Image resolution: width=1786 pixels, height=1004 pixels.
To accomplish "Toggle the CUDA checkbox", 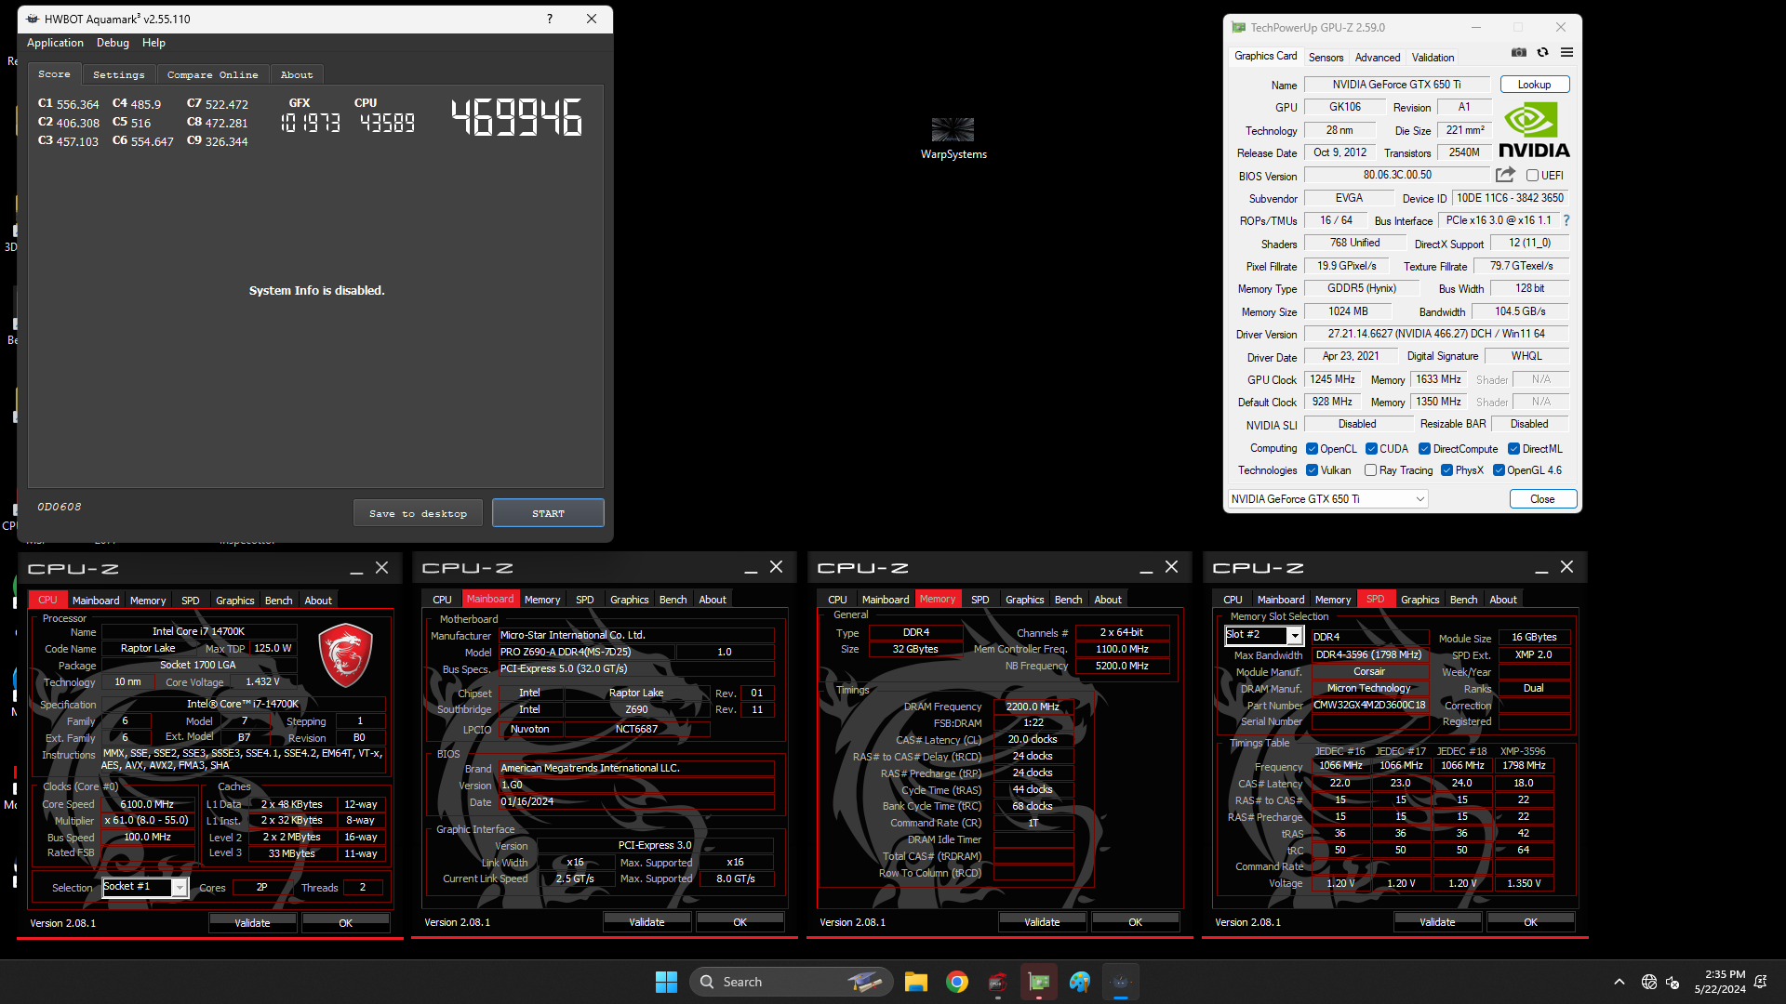I will pos(1371,449).
